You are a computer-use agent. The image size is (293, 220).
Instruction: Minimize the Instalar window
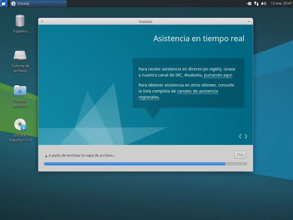pos(249,21)
